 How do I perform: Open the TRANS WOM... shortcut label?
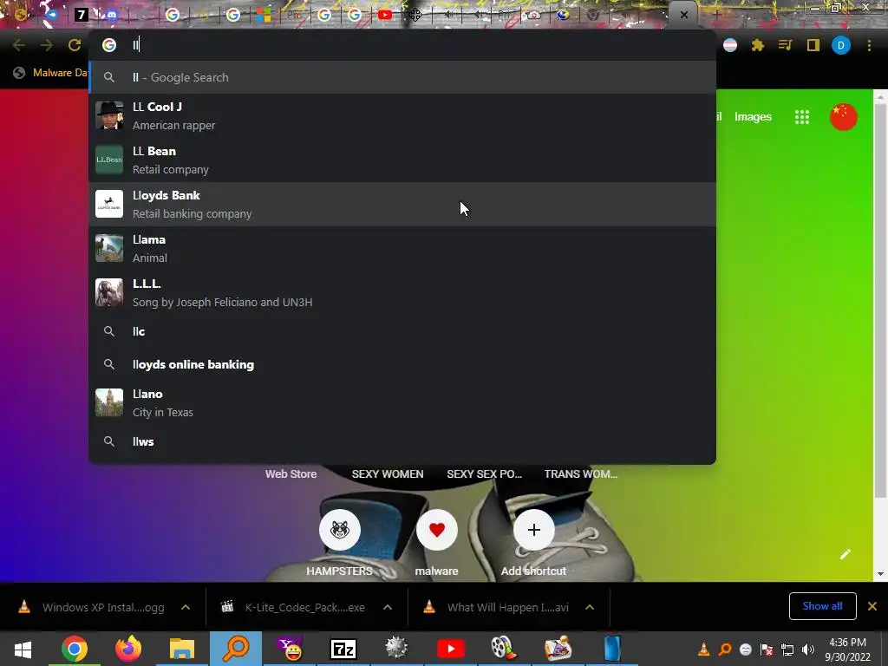(x=580, y=474)
